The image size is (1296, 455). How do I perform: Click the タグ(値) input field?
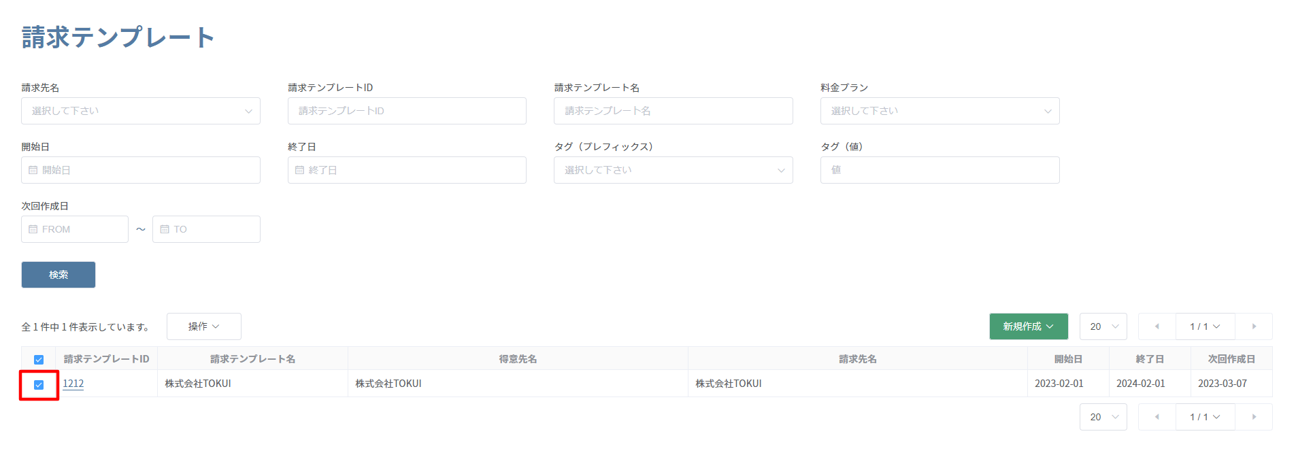940,170
